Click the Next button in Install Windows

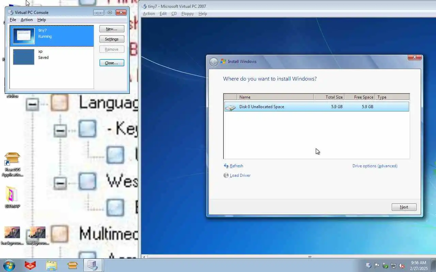point(404,207)
